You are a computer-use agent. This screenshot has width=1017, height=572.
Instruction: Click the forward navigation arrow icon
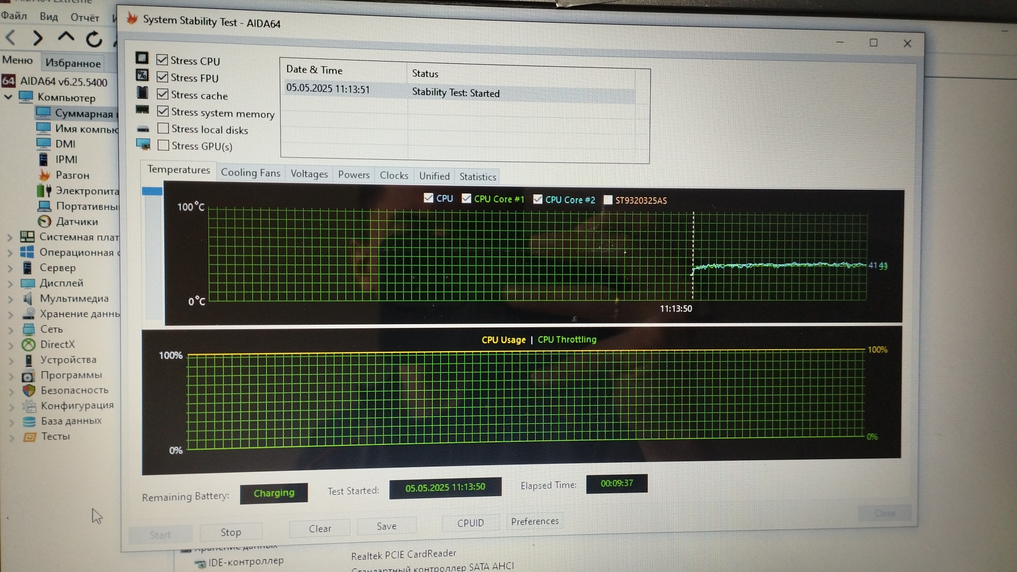pos(37,38)
